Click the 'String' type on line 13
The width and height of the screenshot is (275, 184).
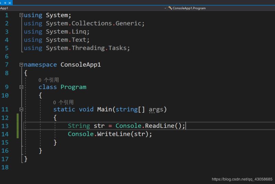click(x=79, y=126)
